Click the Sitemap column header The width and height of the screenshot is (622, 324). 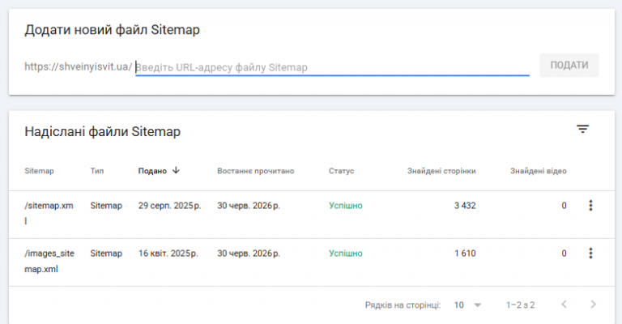pos(39,171)
